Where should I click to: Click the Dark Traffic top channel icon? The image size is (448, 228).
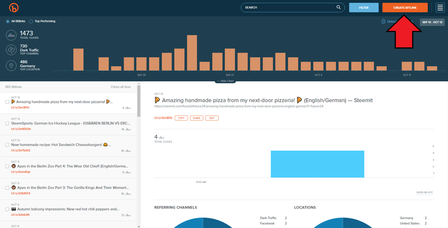pyautogui.click(x=11, y=50)
